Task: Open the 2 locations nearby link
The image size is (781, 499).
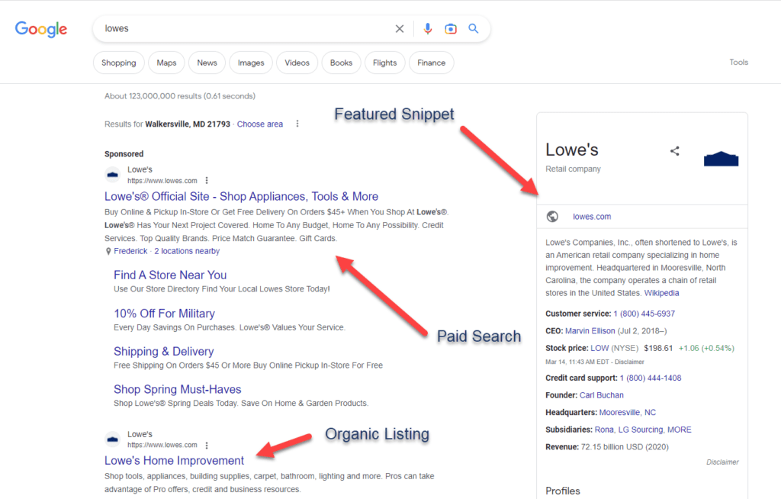Action: tap(187, 251)
